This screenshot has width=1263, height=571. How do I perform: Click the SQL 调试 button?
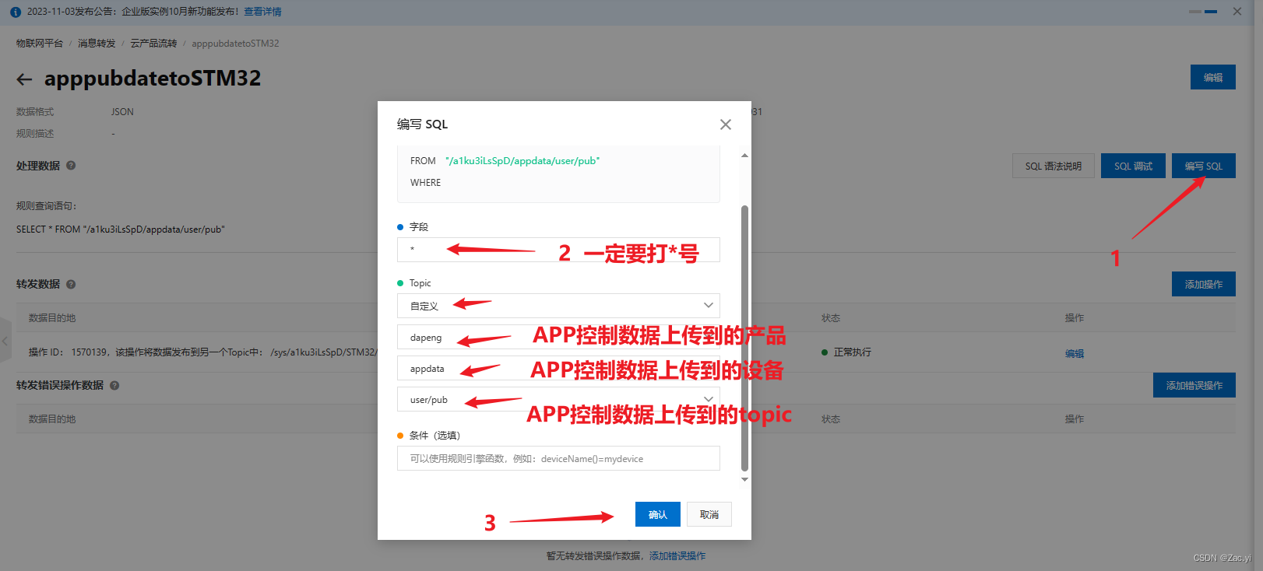pos(1133,166)
